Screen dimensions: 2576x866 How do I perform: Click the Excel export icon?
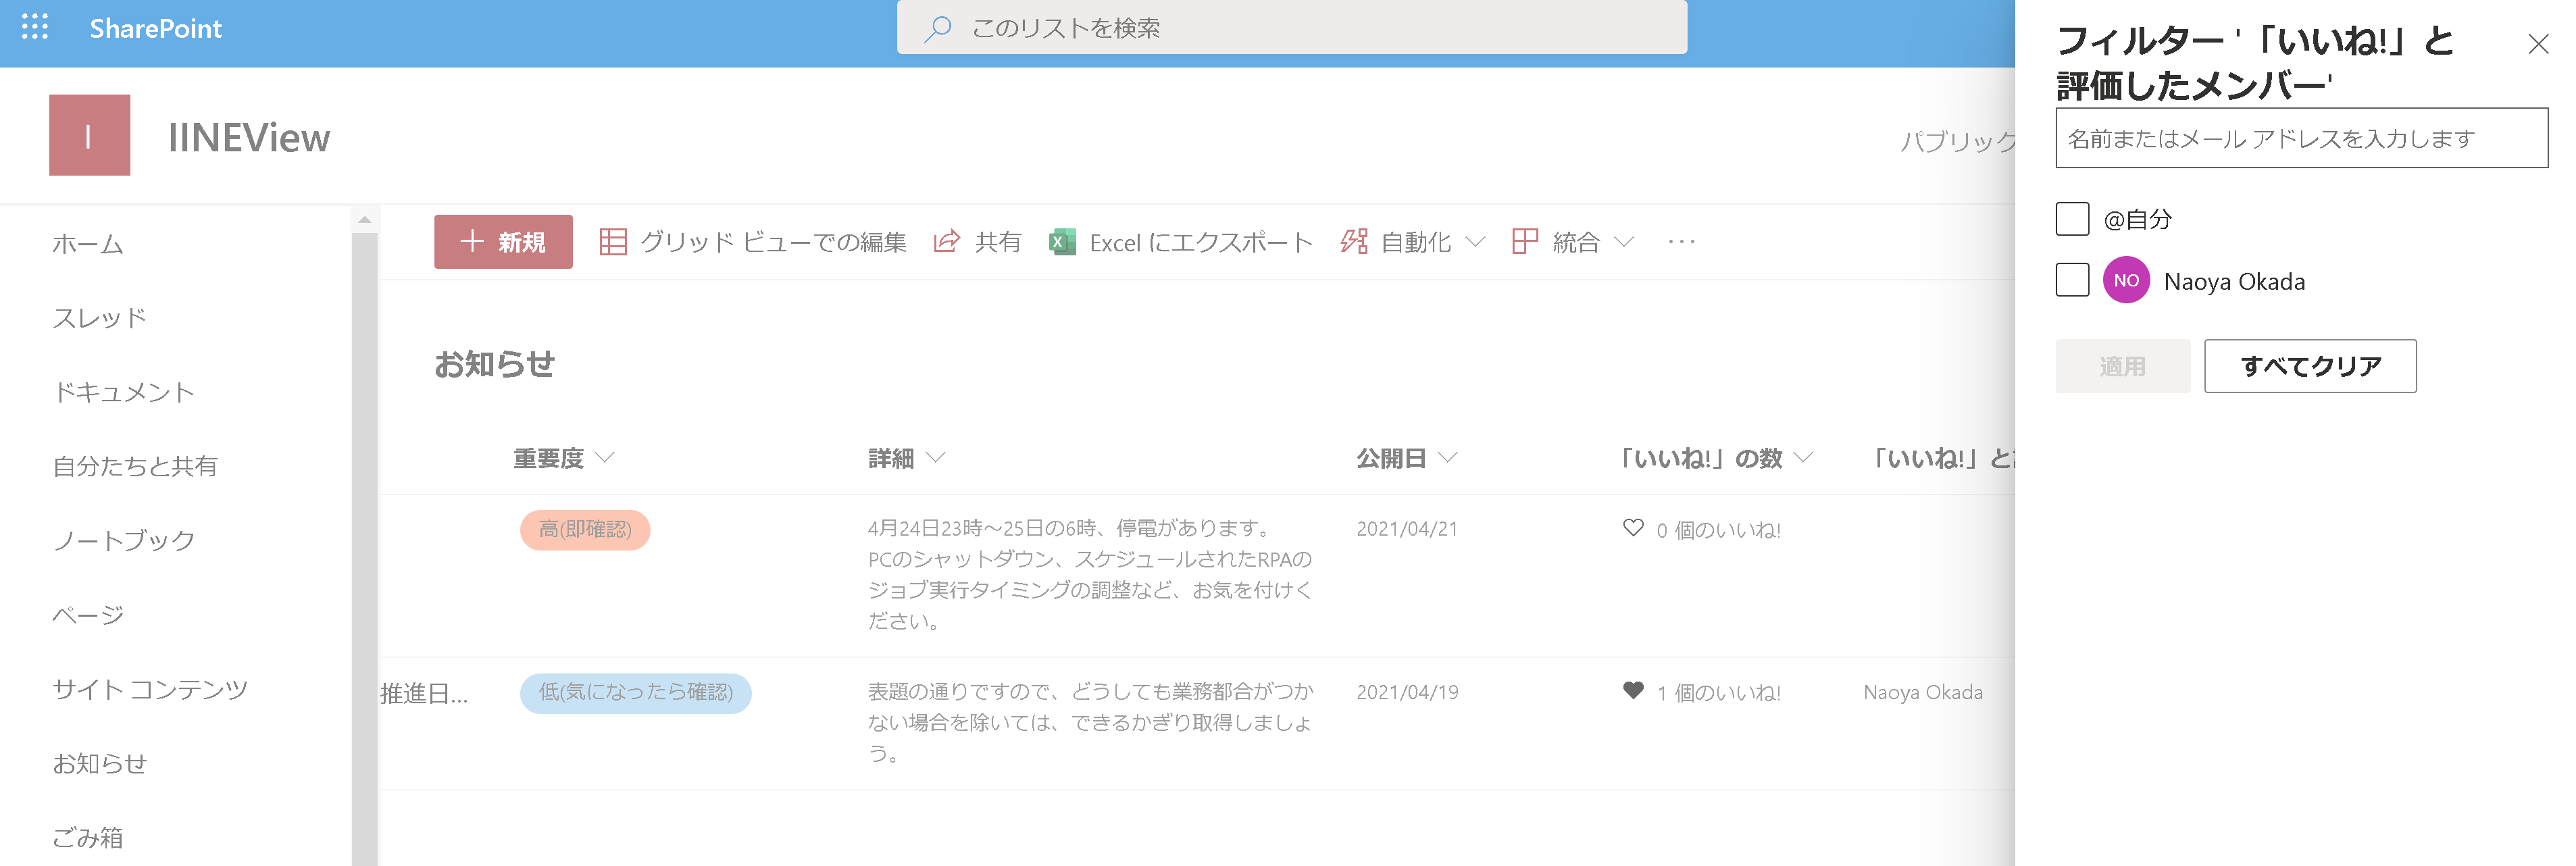pos(1062,242)
